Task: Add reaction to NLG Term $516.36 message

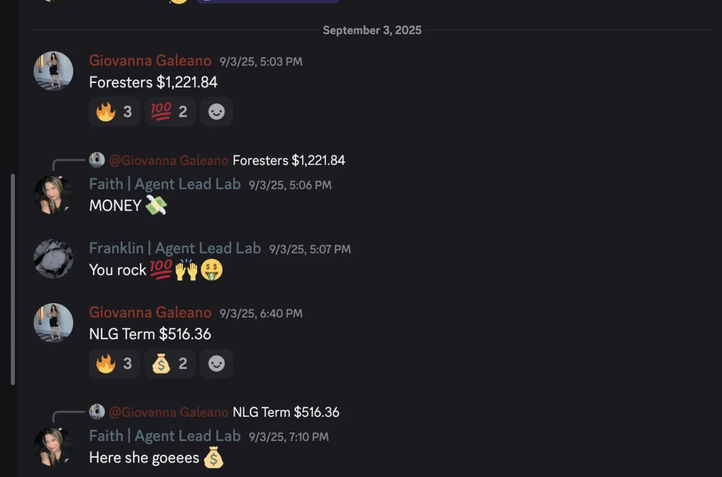Action: click(x=217, y=363)
